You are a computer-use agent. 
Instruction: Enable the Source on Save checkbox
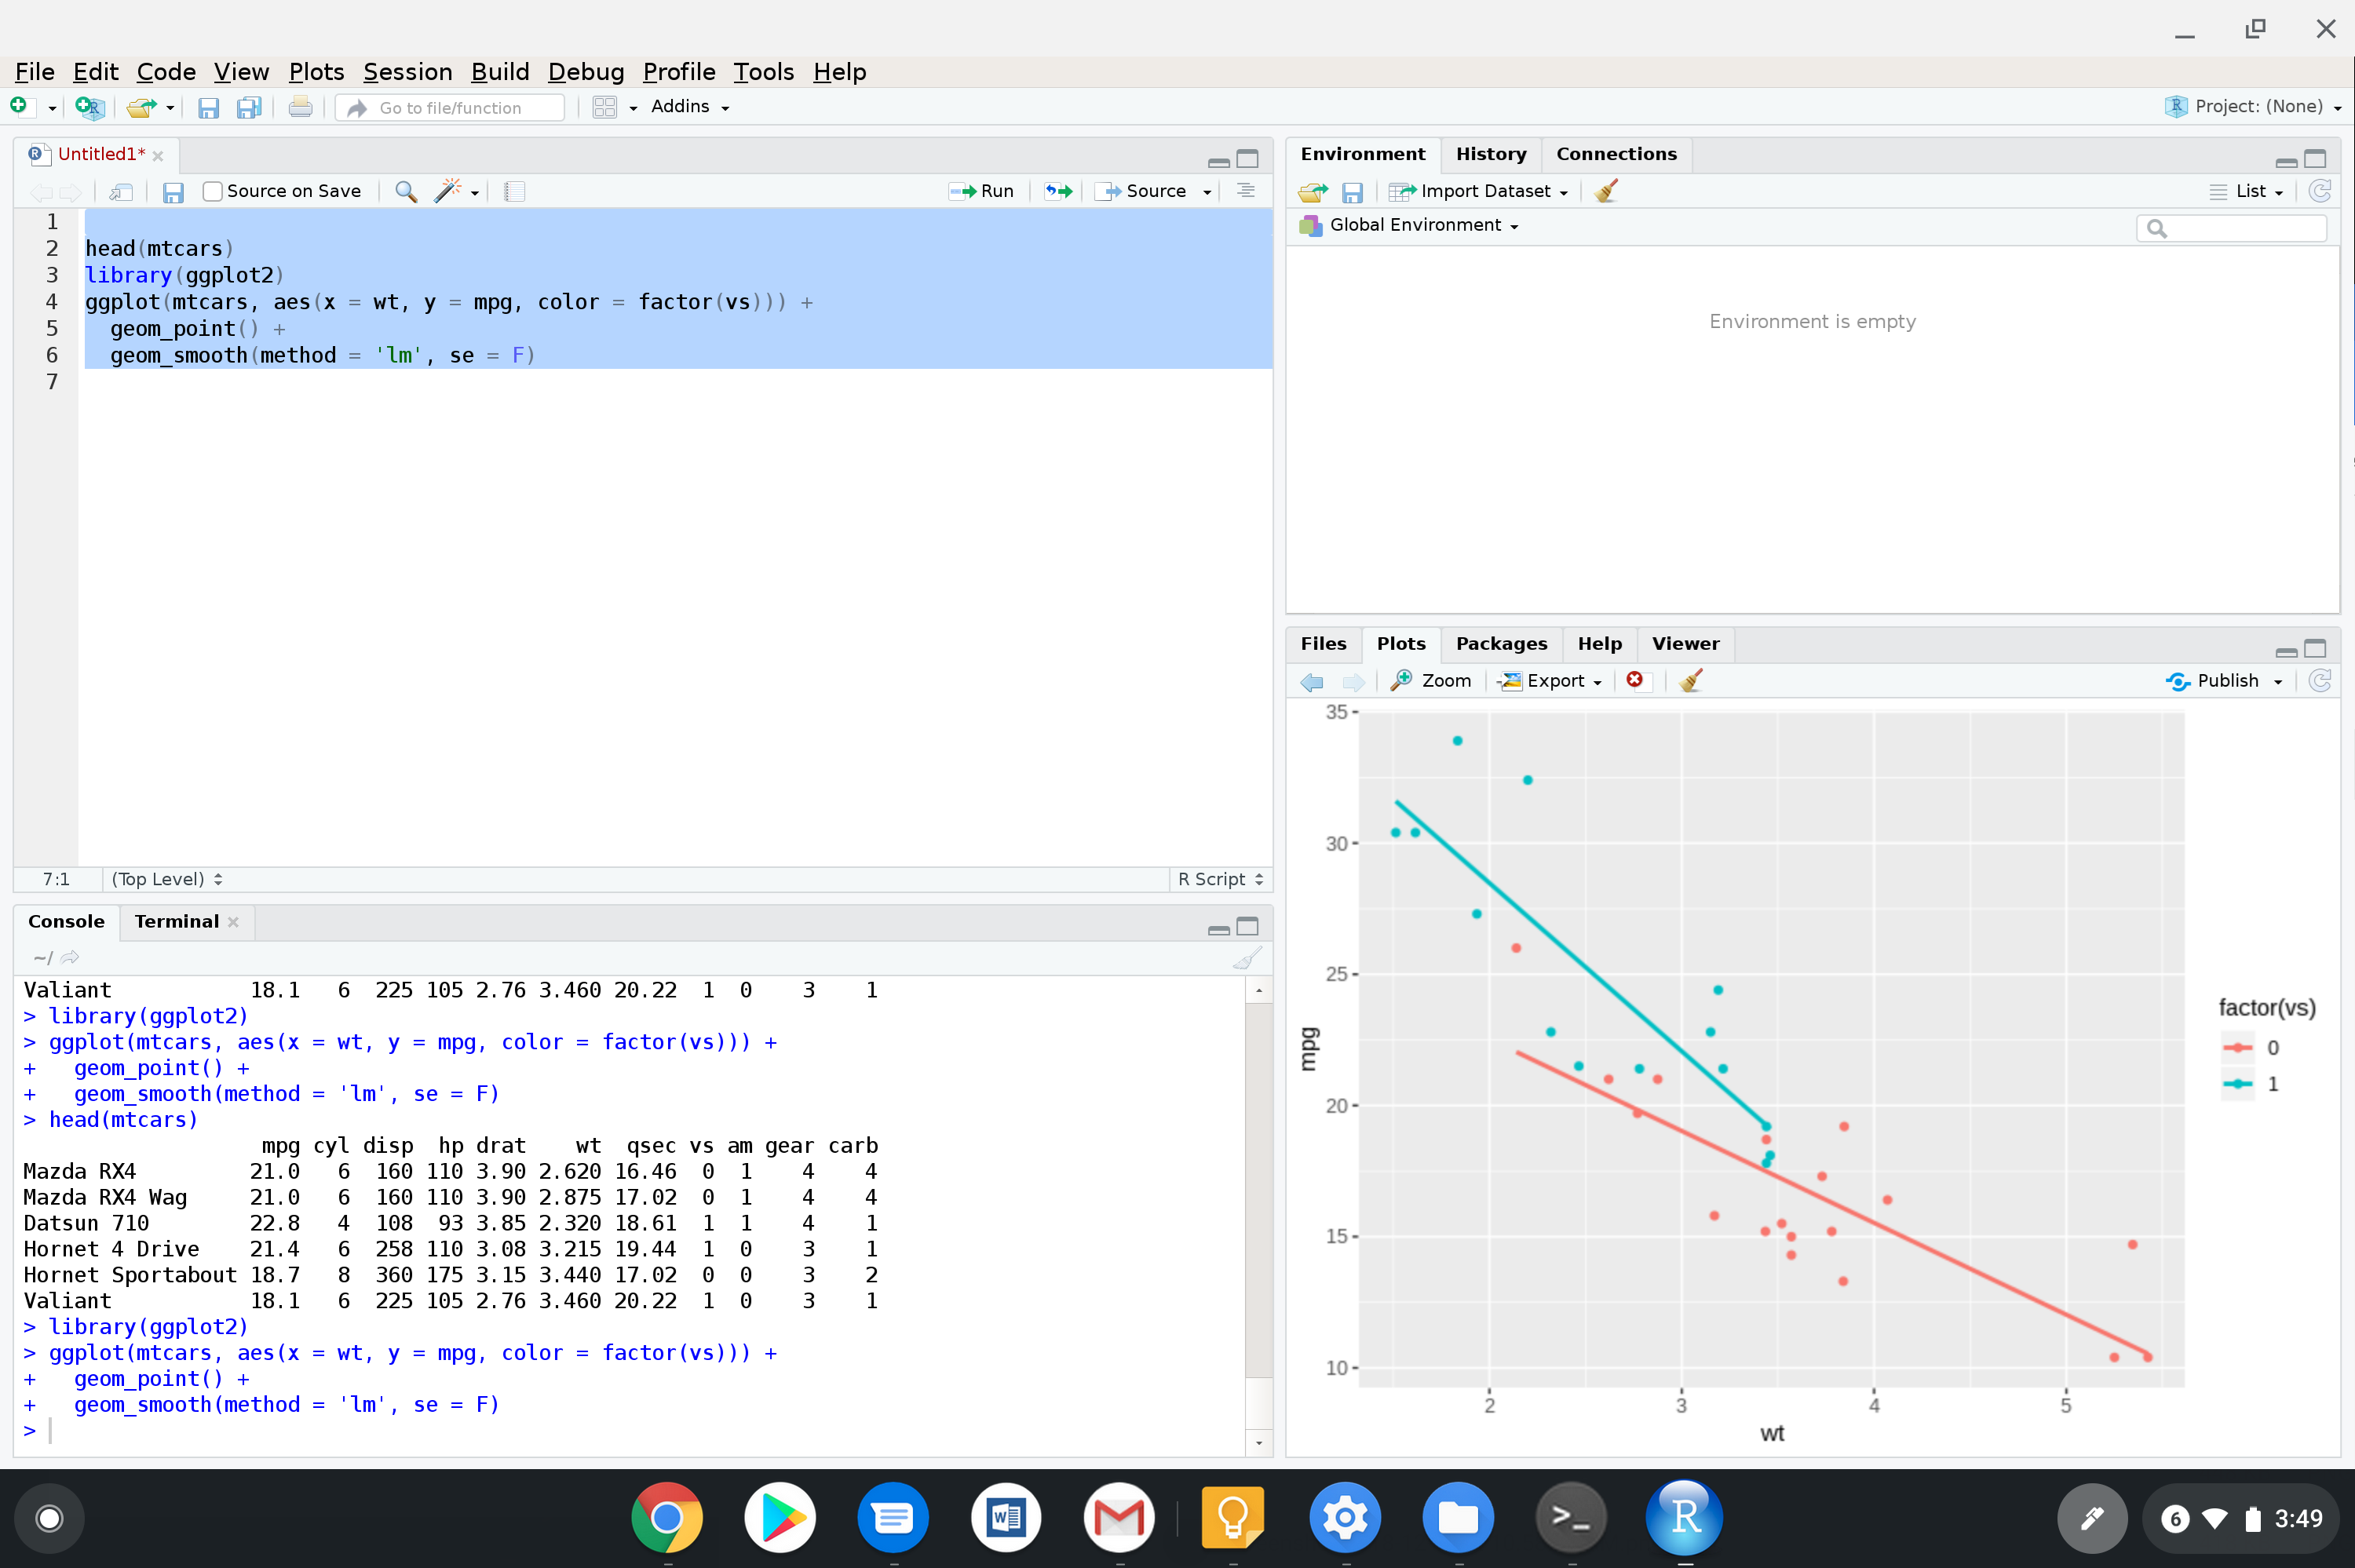212,191
